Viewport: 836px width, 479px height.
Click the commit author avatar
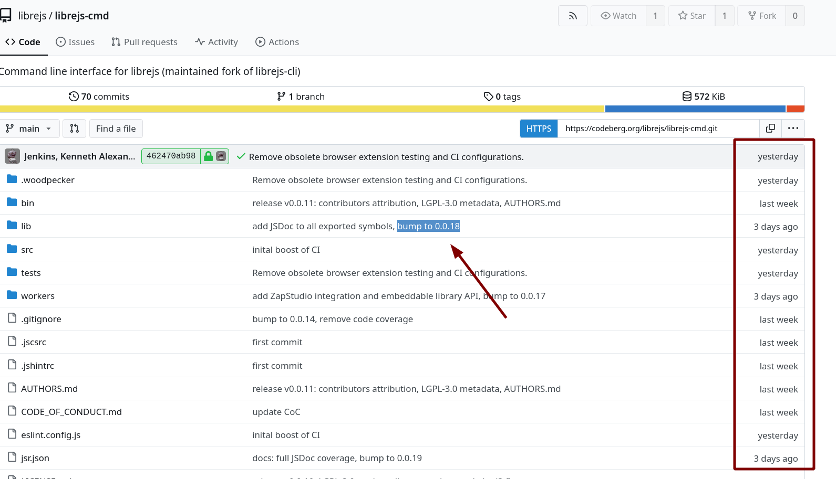[x=12, y=156]
